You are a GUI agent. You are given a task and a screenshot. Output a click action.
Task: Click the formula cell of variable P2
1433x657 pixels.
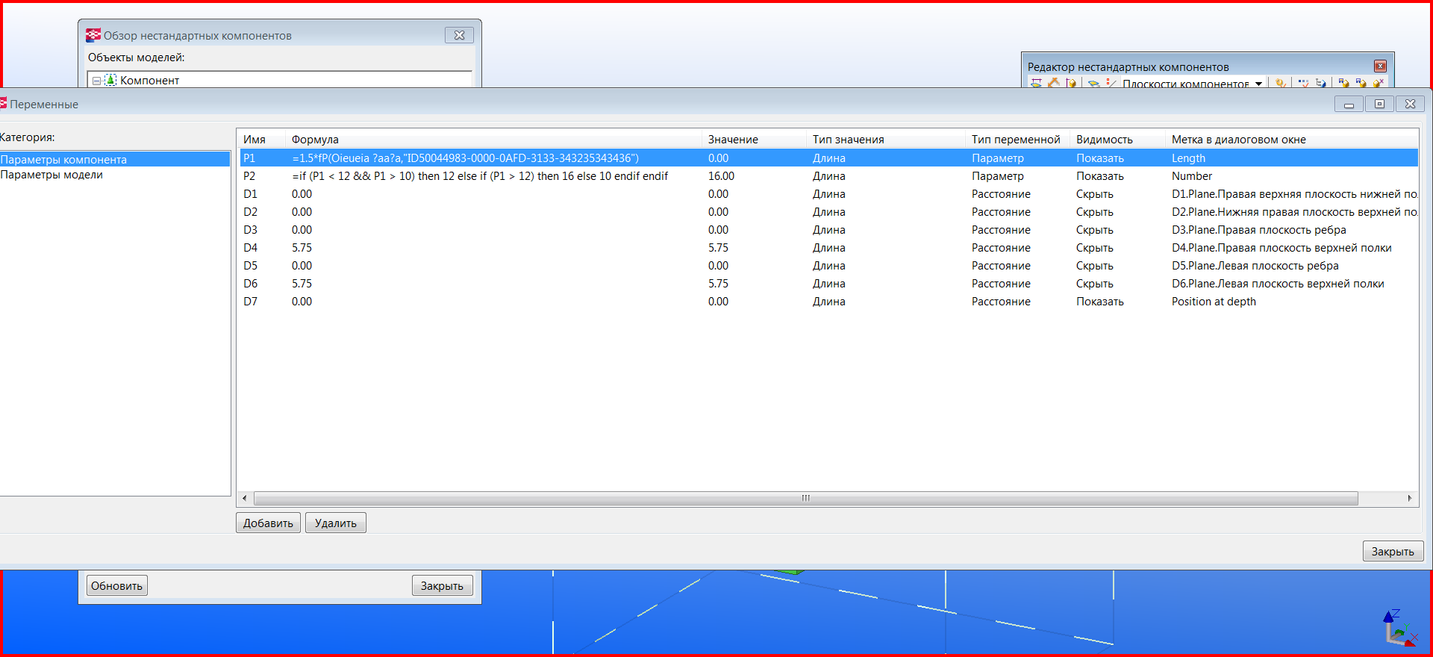click(x=479, y=176)
